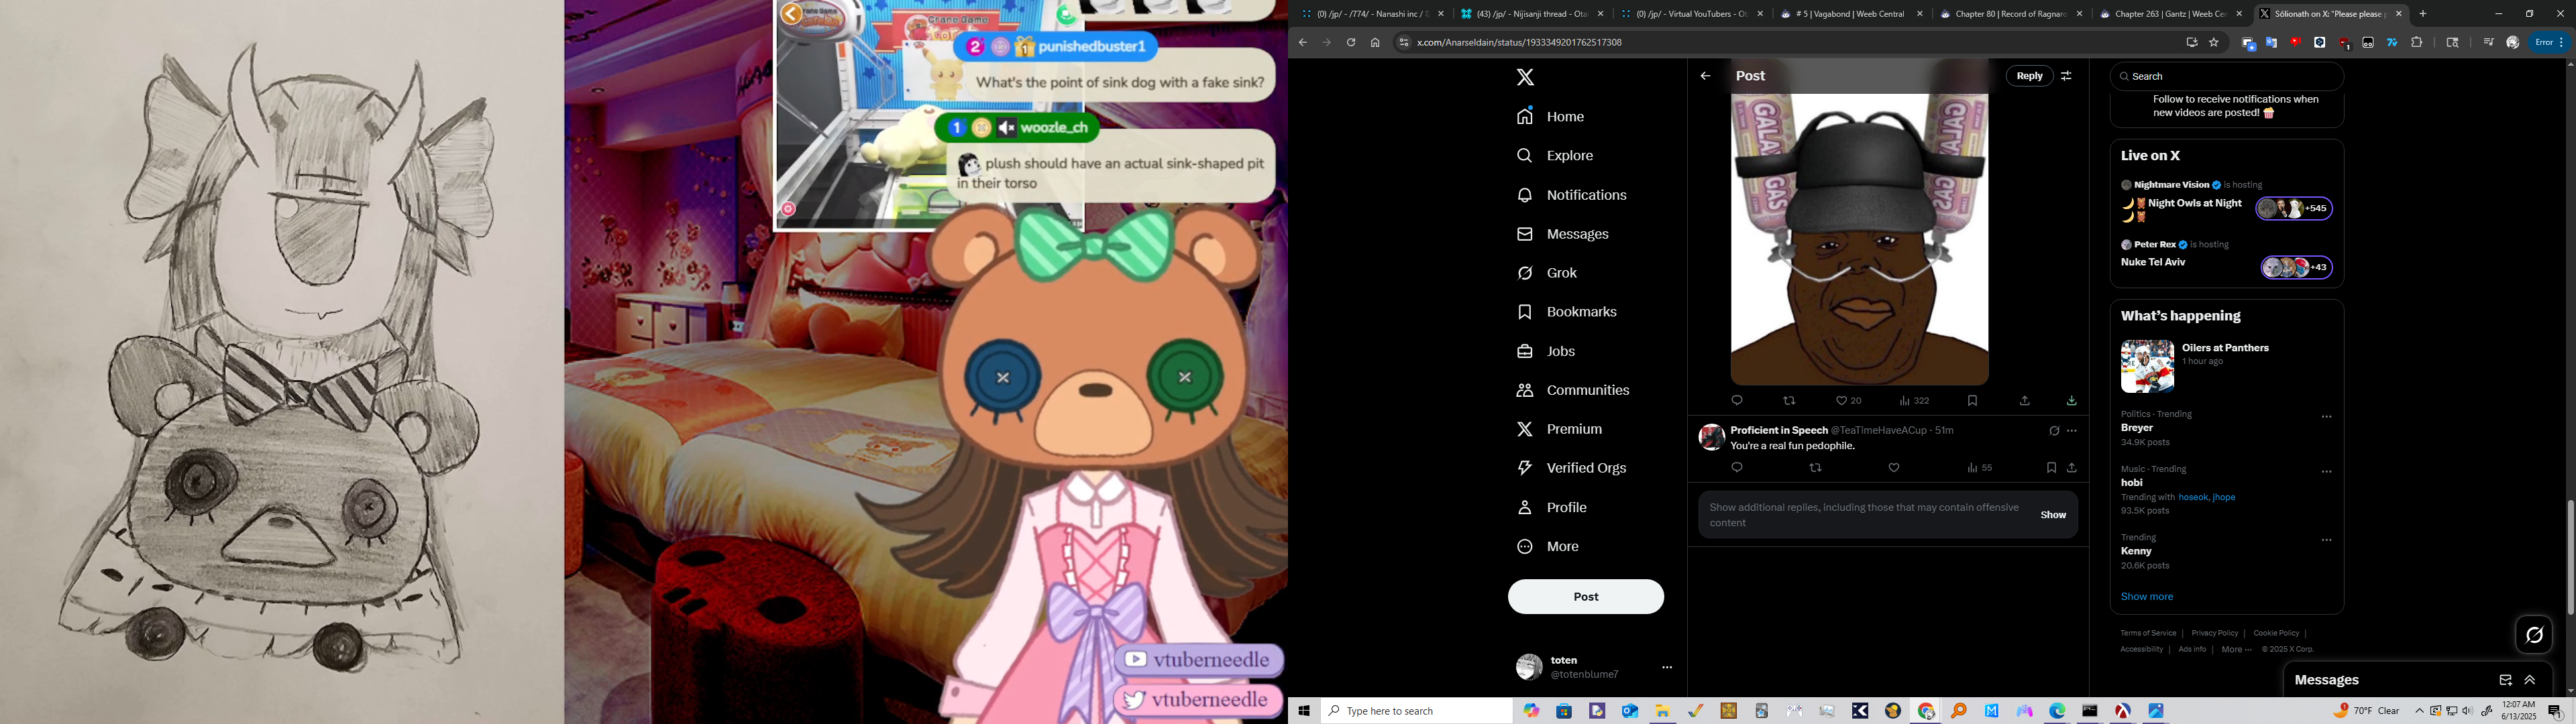Like the main post with 20 likes
2576x724 pixels.
[1842, 401]
